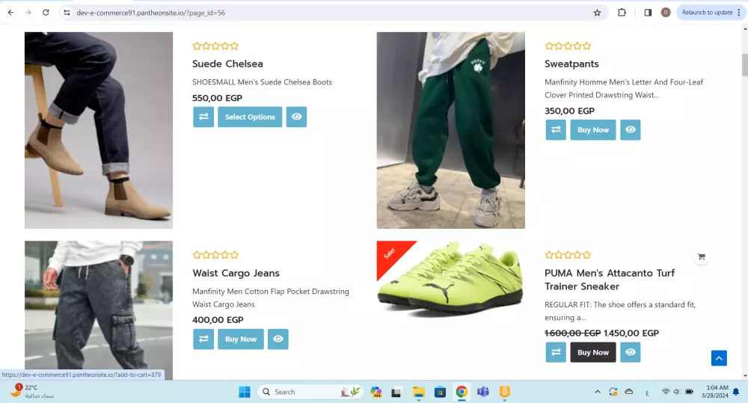Open the Chrome profile avatar

coord(666,13)
